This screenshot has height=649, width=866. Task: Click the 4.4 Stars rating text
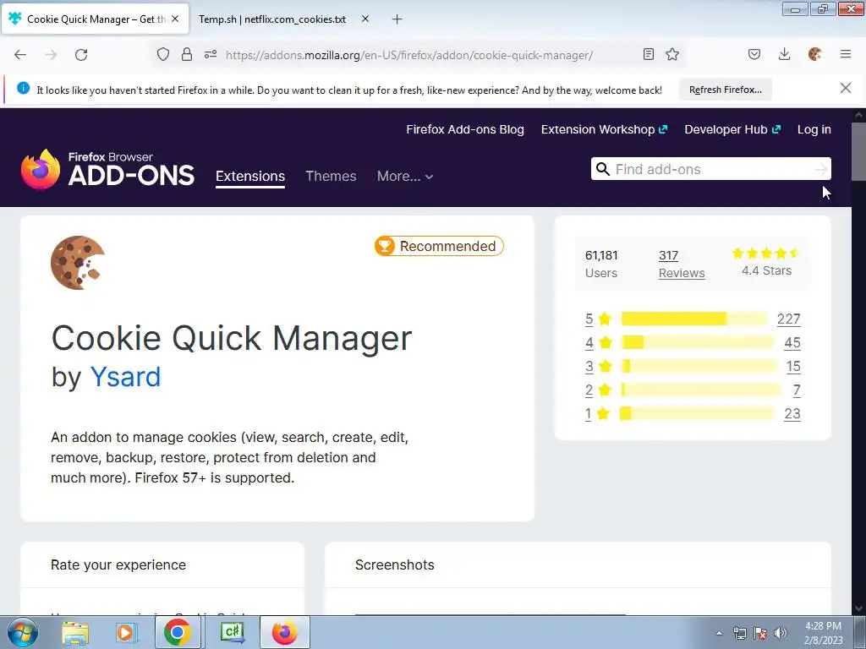tap(766, 270)
